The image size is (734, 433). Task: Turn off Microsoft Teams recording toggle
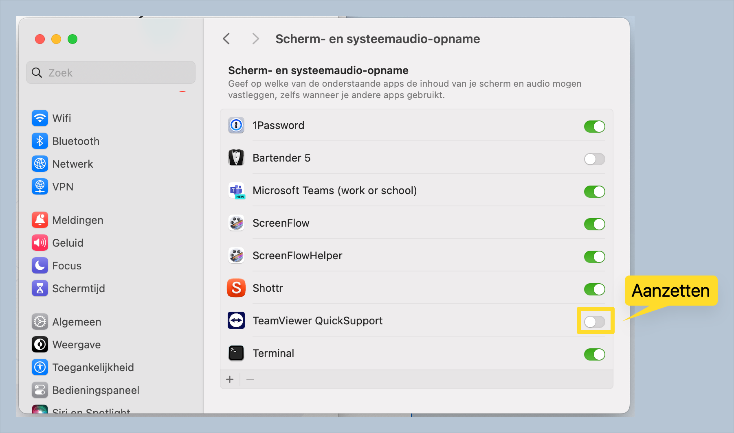594,192
